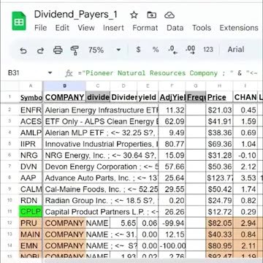Select the Radian Group Inc. cell
263x263 pixels.
[101, 200]
